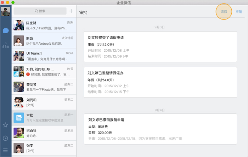Click the 报销 reimbursement link
This screenshot has height=157, width=248.
click(239, 12)
